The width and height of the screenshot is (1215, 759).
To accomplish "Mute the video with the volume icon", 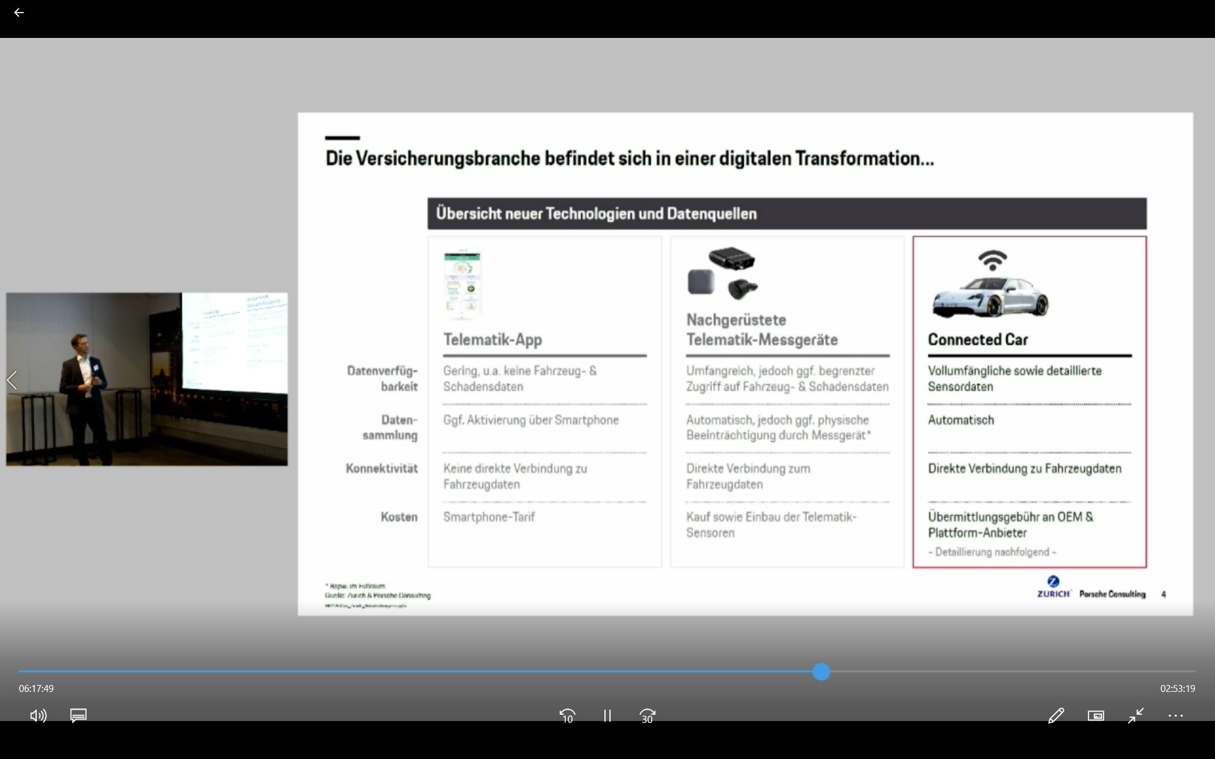I will (38, 715).
